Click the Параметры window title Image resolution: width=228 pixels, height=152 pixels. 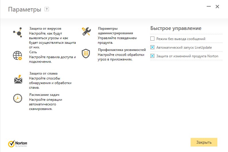point(25,9)
